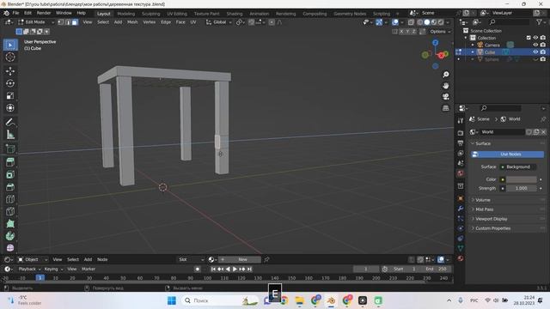Expand Camera item in outliner

(x=473, y=45)
